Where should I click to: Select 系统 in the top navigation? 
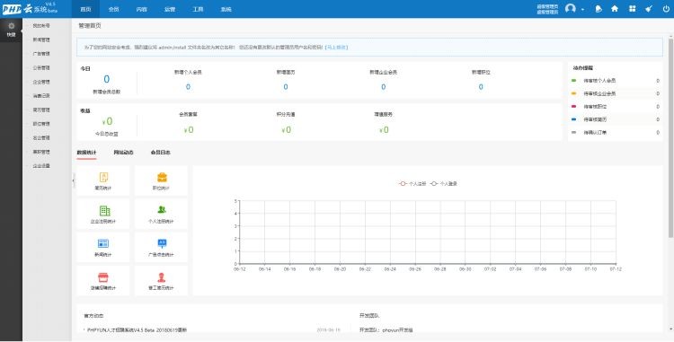pyautogui.click(x=226, y=9)
